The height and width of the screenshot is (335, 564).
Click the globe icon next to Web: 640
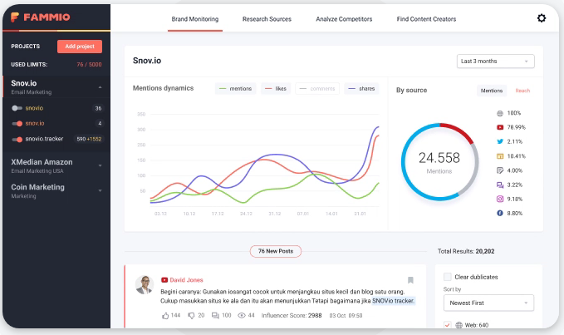(459, 325)
